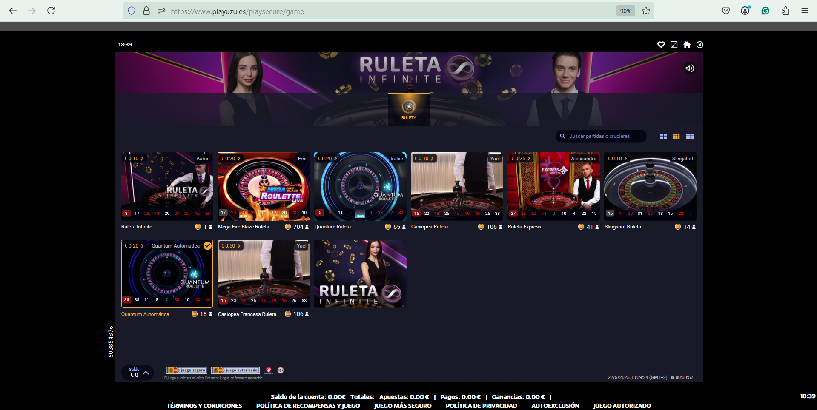Image resolution: width=817 pixels, height=410 pixels.
Task: Click the Juego Autorizado badge
Action: (x=235, y=370)
